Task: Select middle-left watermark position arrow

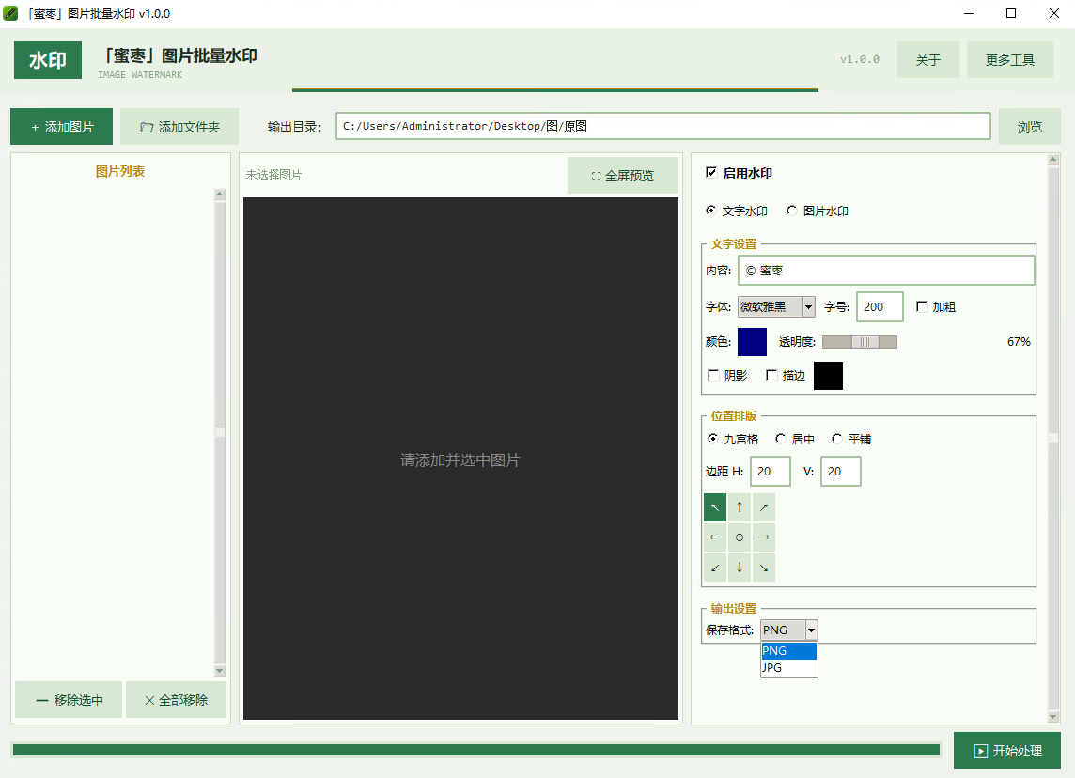Action: pyautogui.click(x=715, y=537)
